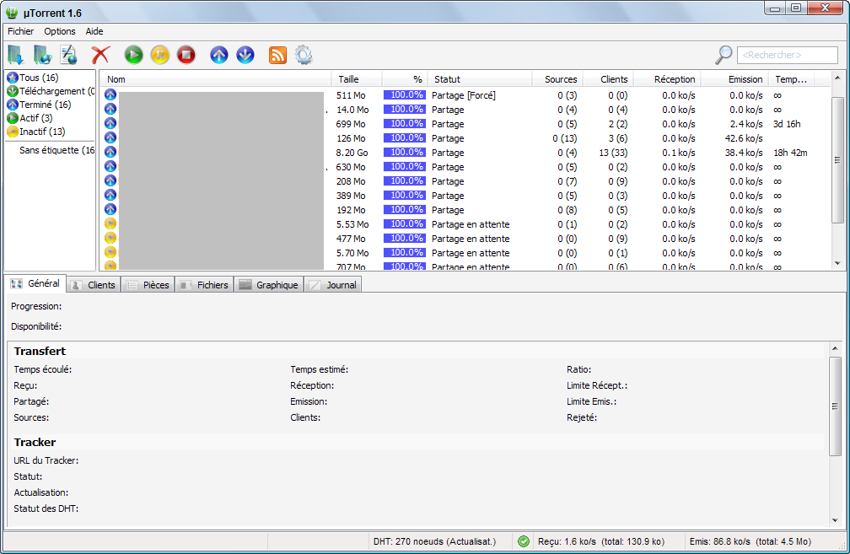Screen dimensions: 850x554
Task: Sort by Sources column header
Action: pos(557,79)
